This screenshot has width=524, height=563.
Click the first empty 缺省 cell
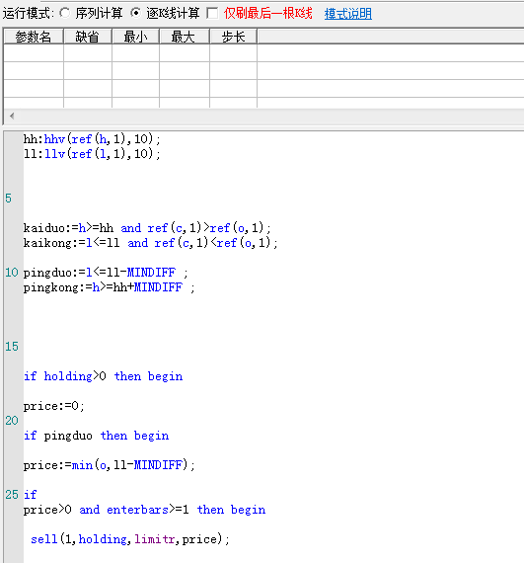point(88,52)
